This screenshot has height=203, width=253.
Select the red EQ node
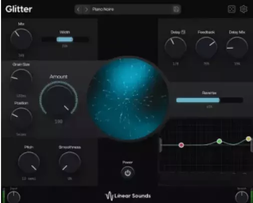click(x=181, y=145)
